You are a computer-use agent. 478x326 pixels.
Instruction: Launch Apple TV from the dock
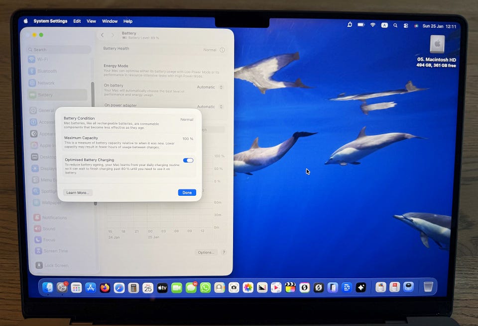tap(162, 288)
